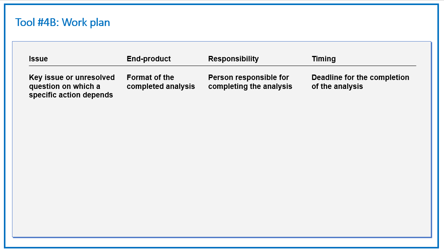Select the "of the analysis" text line

337,86
